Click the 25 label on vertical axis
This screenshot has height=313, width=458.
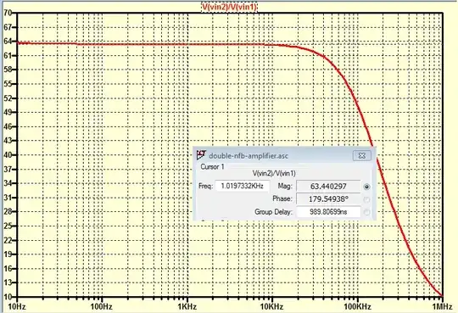click(x=8, y=226)
